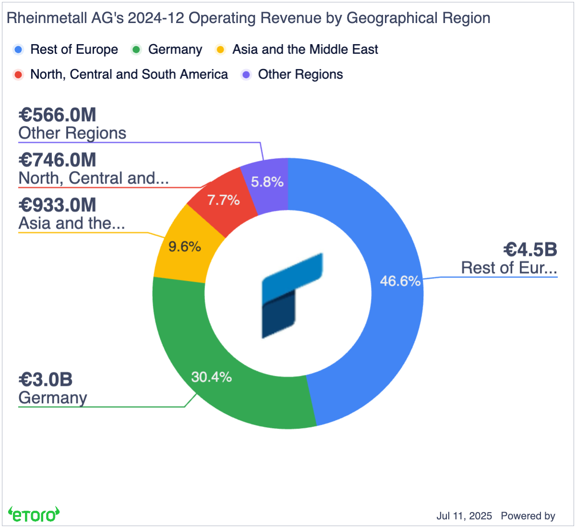Click the 'North, Central and...' callout label
Image resolution: width=576 pixels, height=528 pixels.
click(x=94, y=178)
